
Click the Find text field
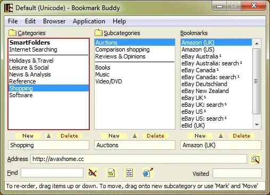tap(52, 173)
